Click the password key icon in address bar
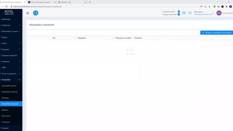Screen dimensions: 233x131 coord(201,7)
